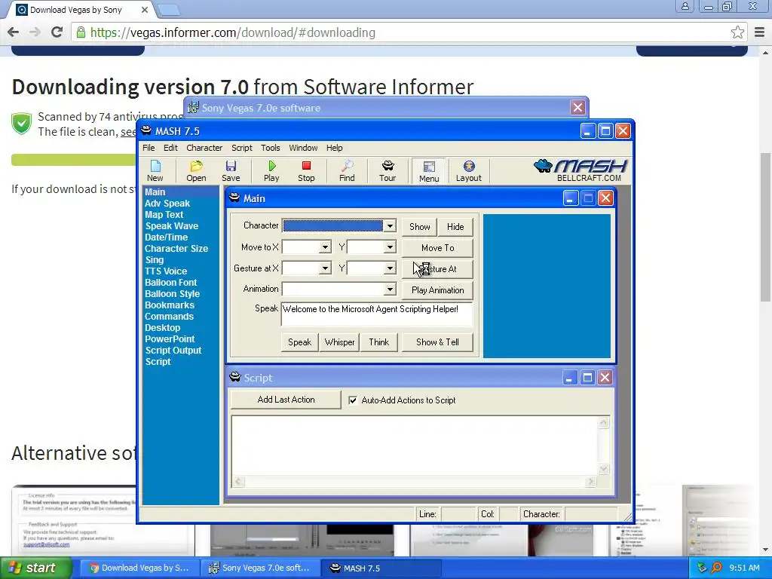Click the Chrome forward arrow
The height and width of the screenshot is (579, 772).
pos(35,32)
